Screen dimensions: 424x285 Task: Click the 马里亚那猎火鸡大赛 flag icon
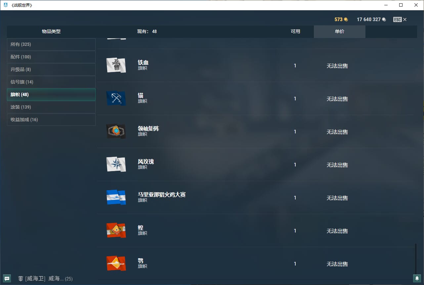pos(116,197)
